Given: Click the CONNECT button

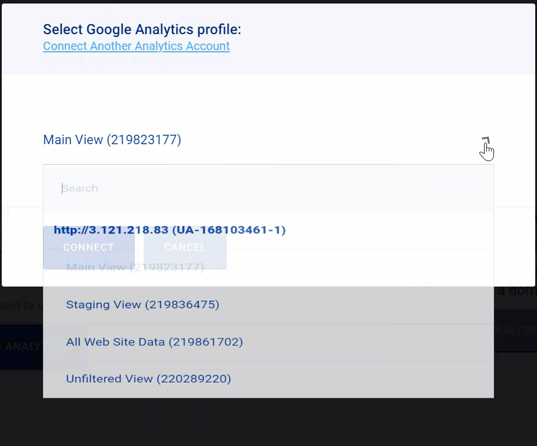Looking at the screenshot, I should [x=89, y=247].
